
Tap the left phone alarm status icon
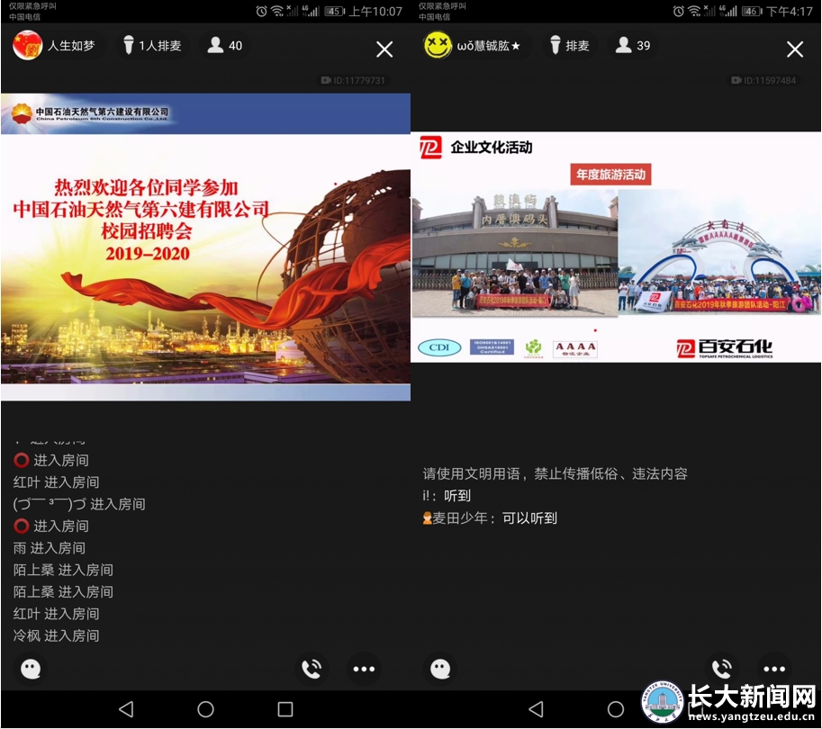point(261,11)
